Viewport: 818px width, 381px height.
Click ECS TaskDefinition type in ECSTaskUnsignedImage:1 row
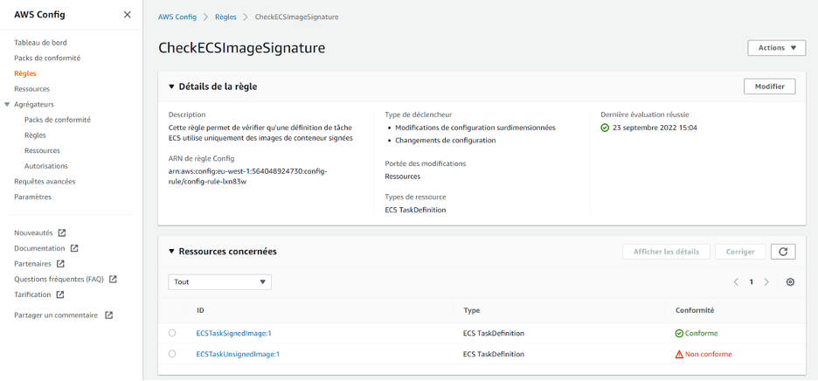tap(494, 354)
